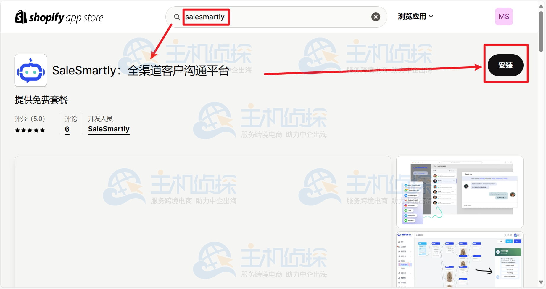Select the app title SaleSmartly：全渠道客户沟通平台

pyautogui.click(x=141, y=71)
